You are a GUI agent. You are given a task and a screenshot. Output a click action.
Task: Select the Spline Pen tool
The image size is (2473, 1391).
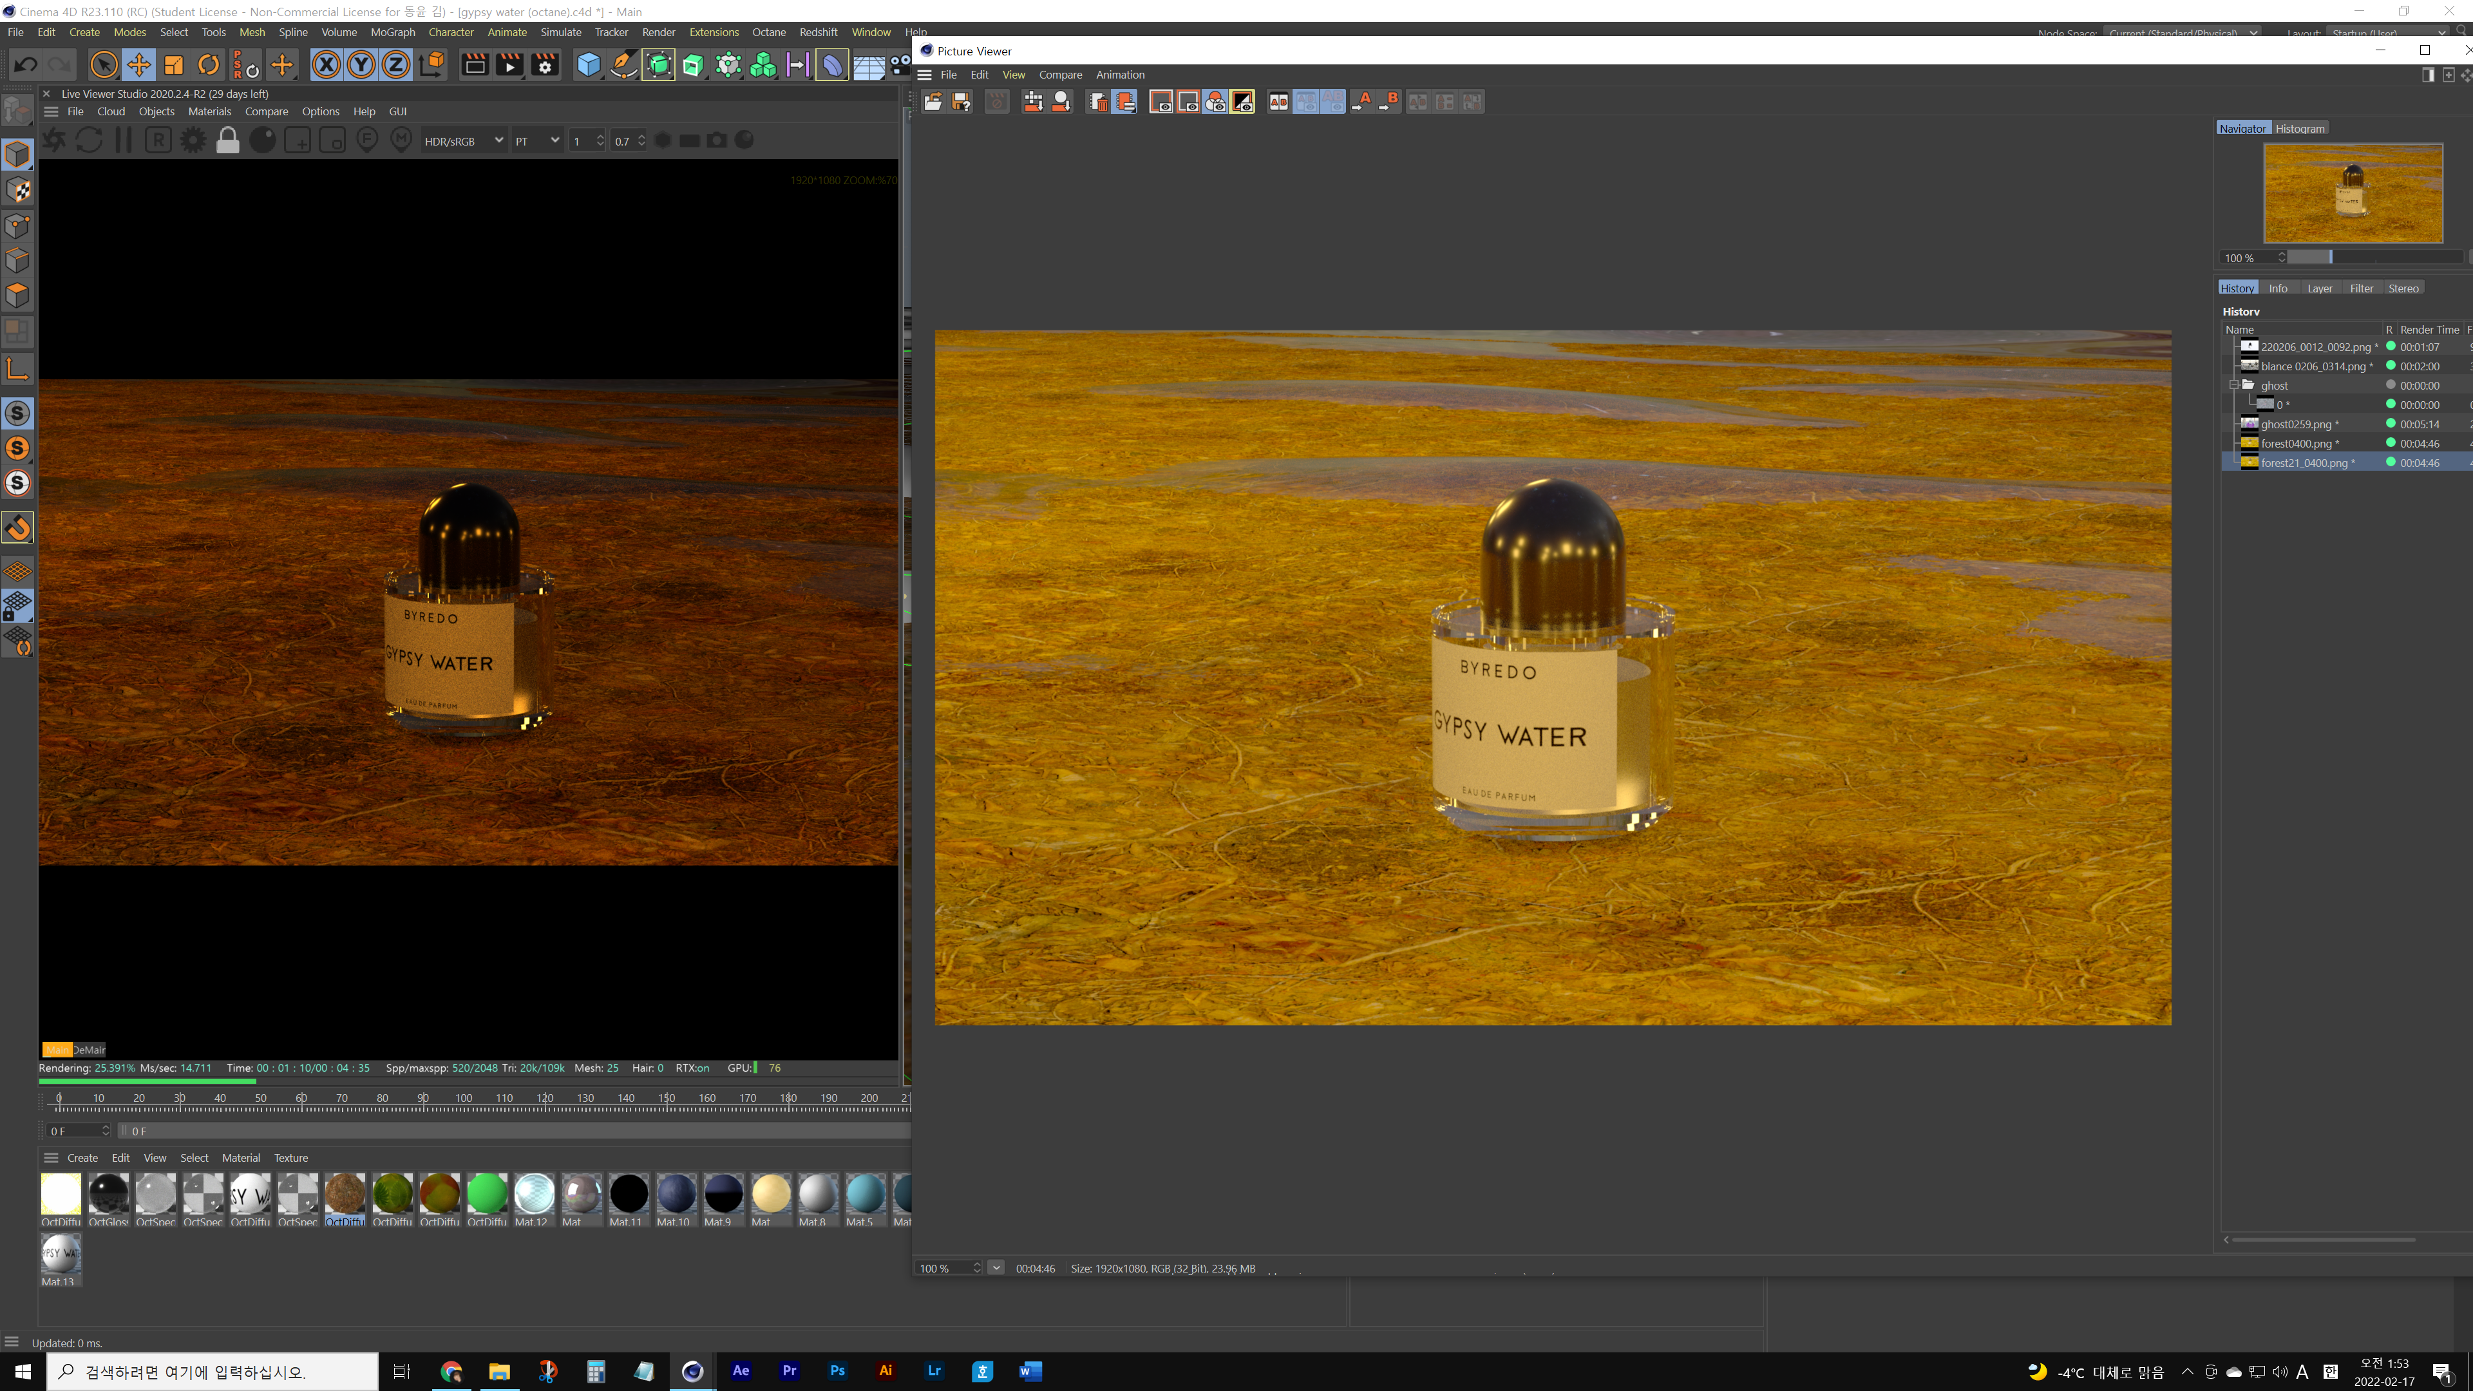(x=623, y=65)
